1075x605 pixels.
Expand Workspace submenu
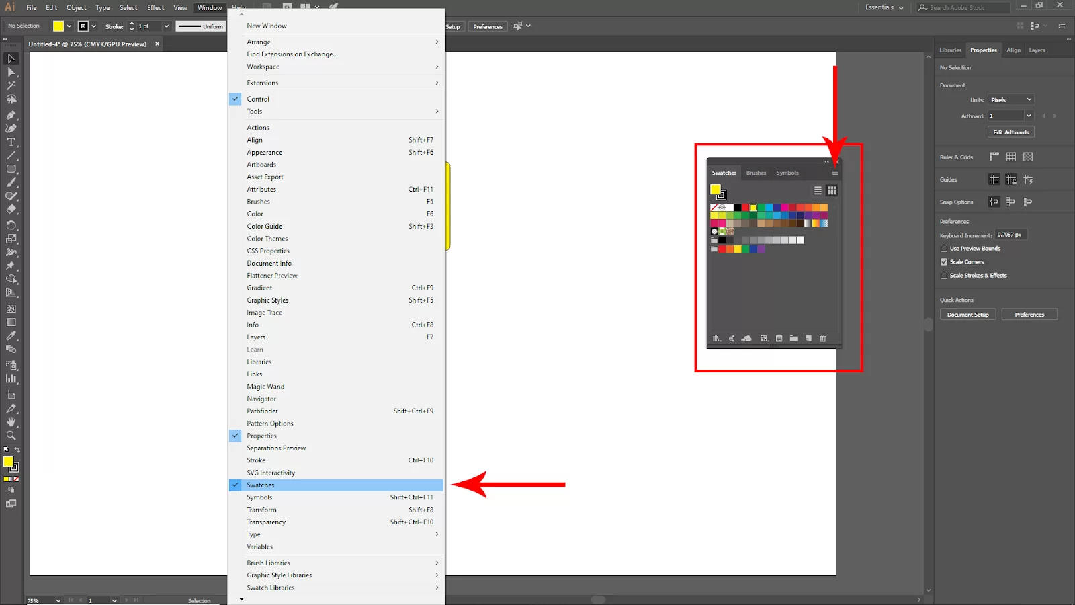coord(336,67)
